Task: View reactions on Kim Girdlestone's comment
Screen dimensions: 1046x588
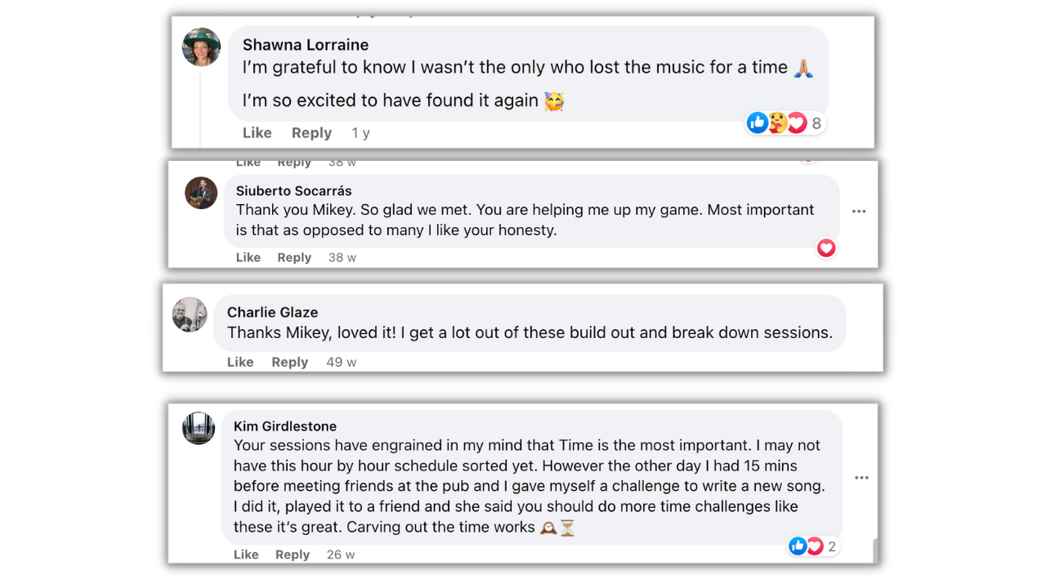Action: 812,546
